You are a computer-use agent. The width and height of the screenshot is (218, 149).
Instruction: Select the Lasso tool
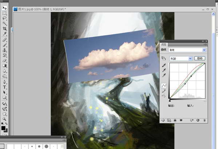pyautogui.click(x=4, y=19)
